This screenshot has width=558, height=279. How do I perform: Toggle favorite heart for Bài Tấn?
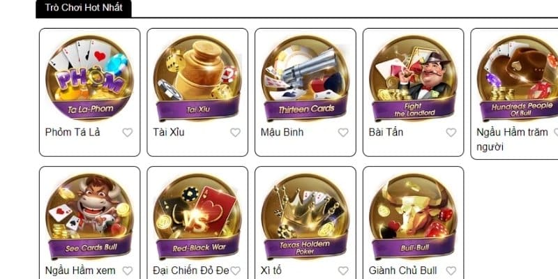(451, 133)
